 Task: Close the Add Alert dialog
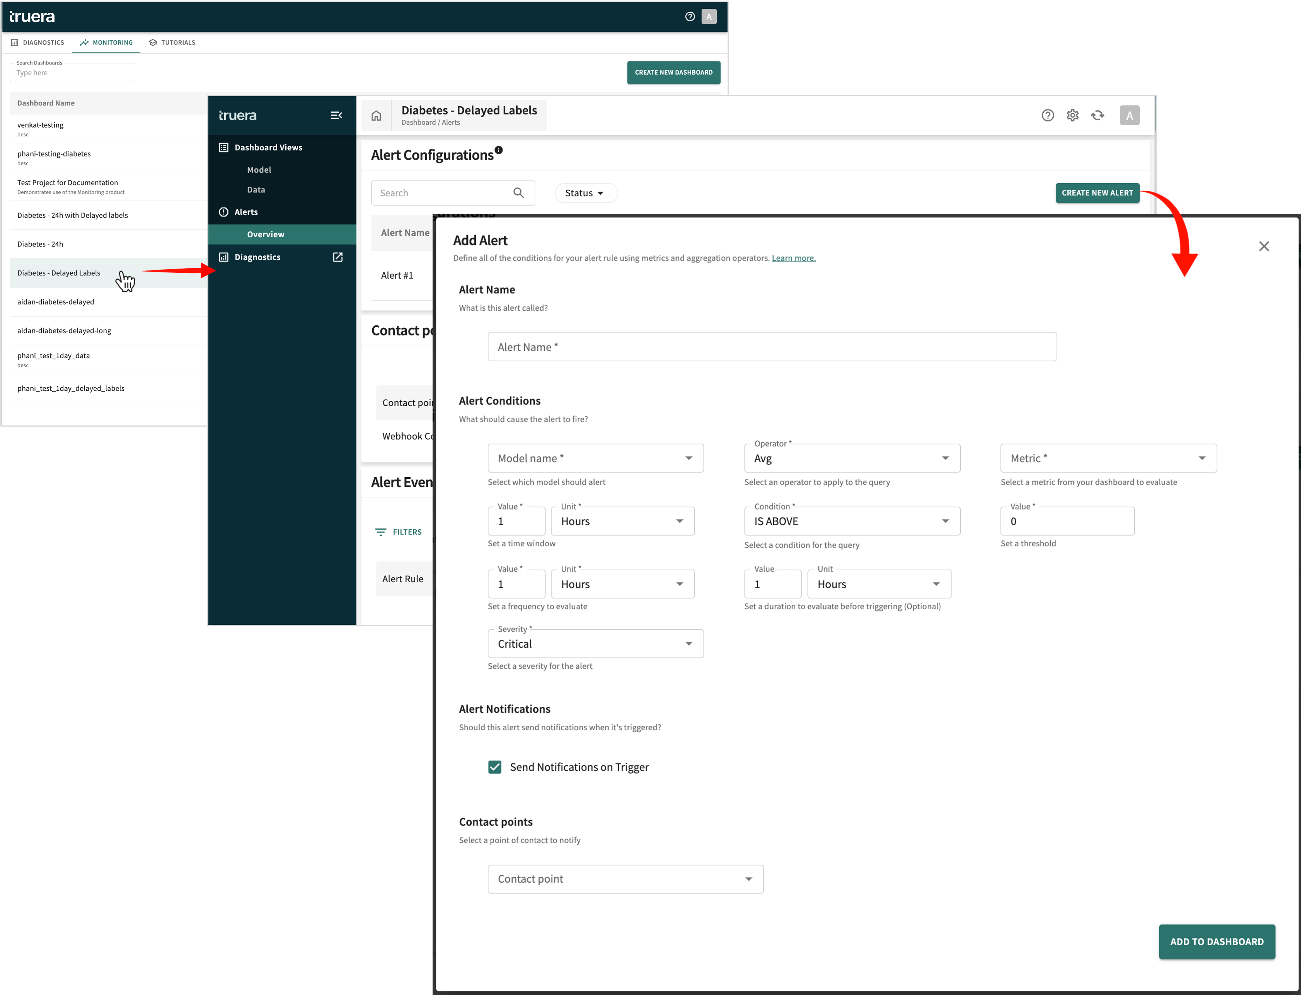1263,247
